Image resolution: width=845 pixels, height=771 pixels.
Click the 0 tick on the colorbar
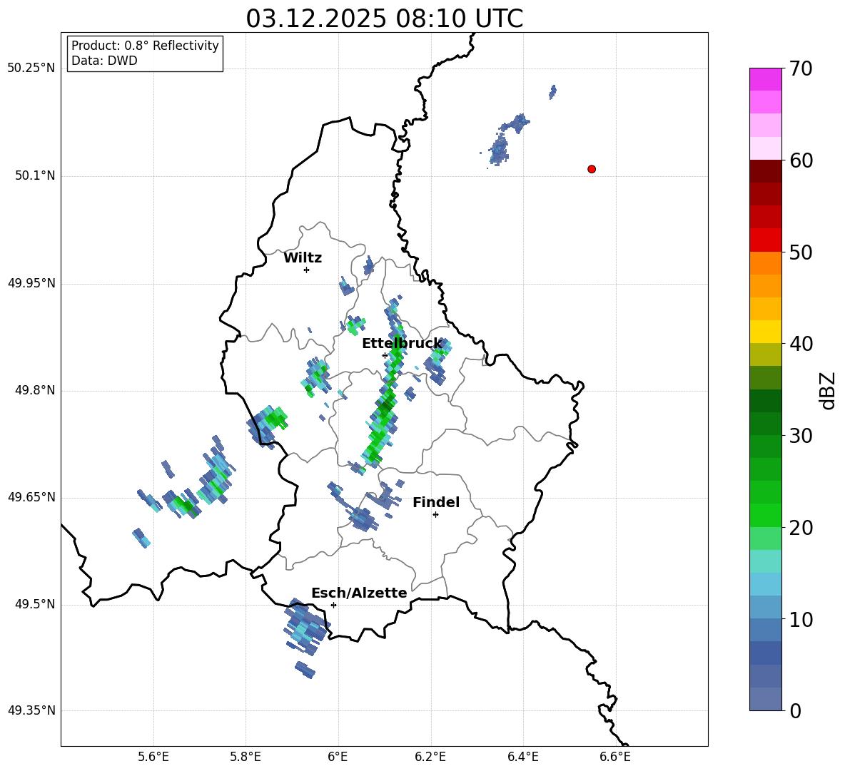(796, 710)
